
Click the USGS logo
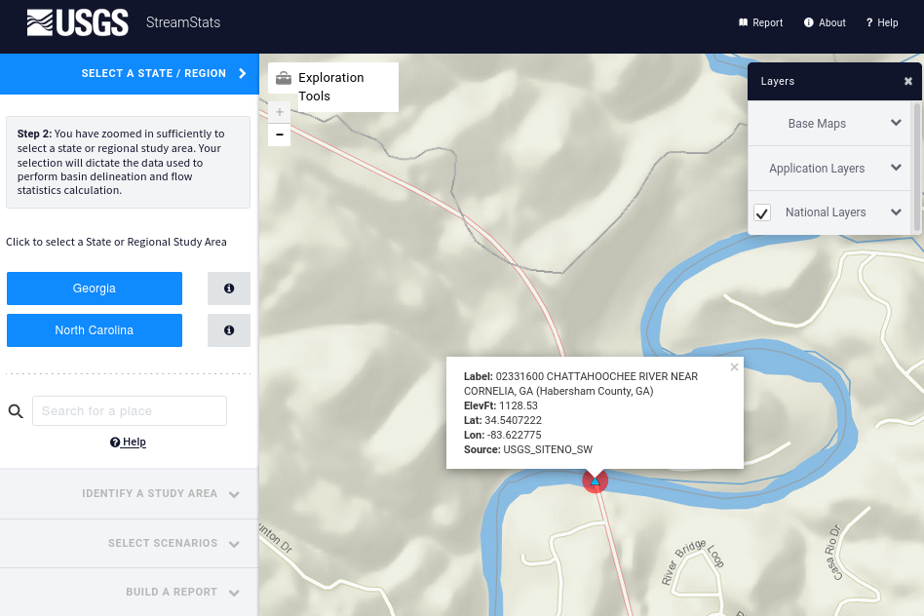[x=78, y=22]
